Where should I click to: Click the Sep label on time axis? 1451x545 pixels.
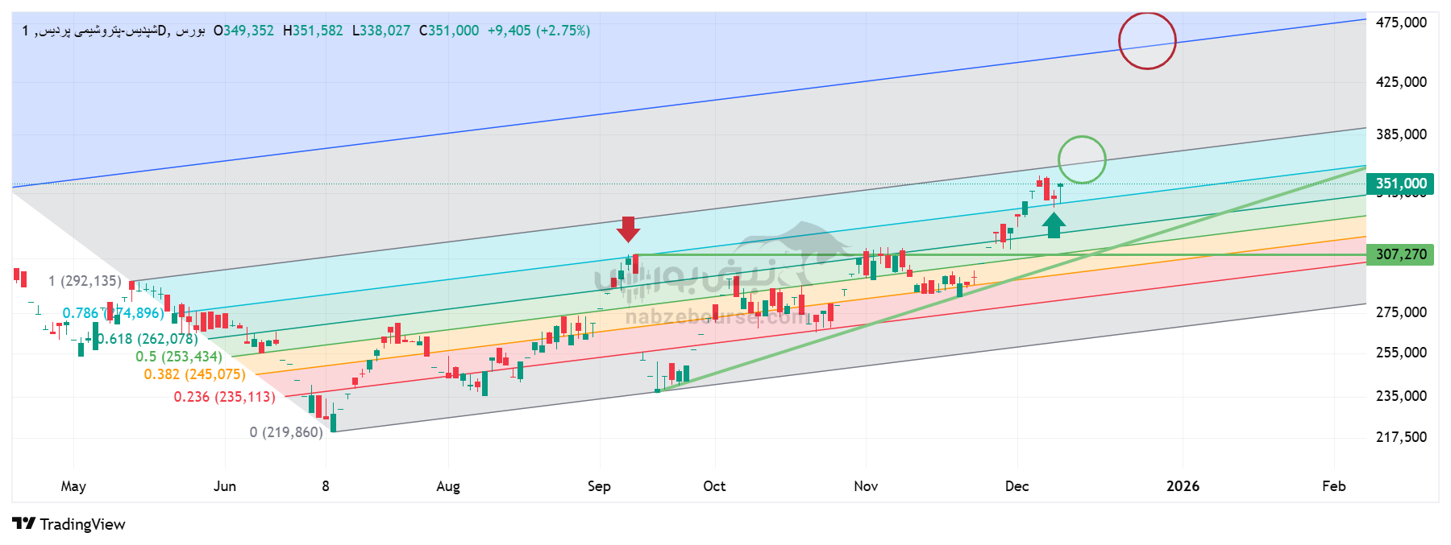[599, 486]
